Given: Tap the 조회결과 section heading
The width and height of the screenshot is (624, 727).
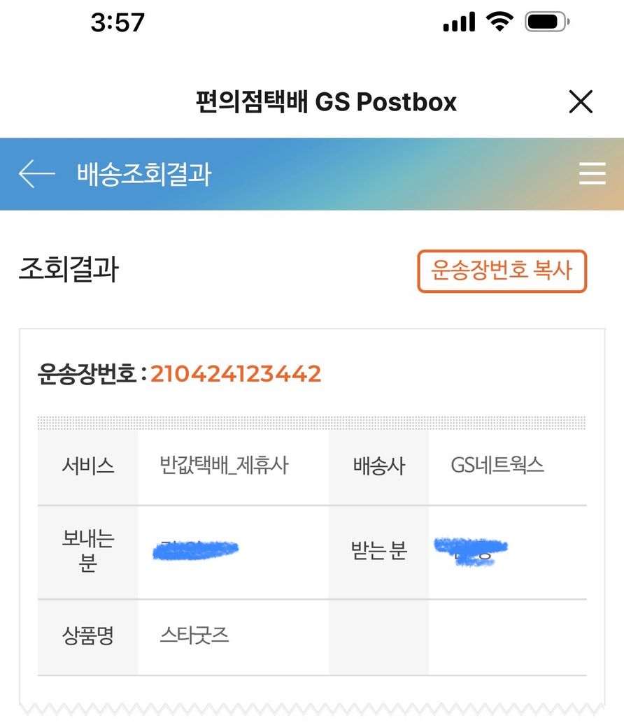Looking at the screenshot, I should point(69,270).
